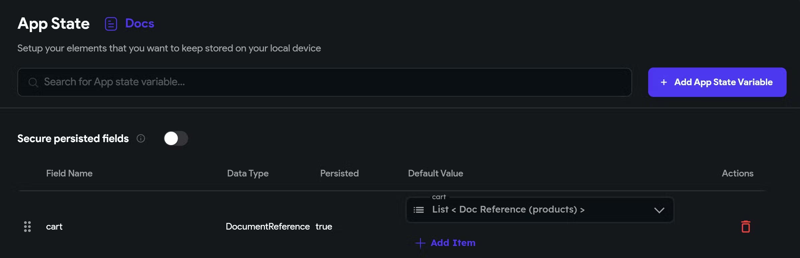The image size is (800, 258).
Task: Click the persisted true value for cart
Action: [x=324, y=227]
